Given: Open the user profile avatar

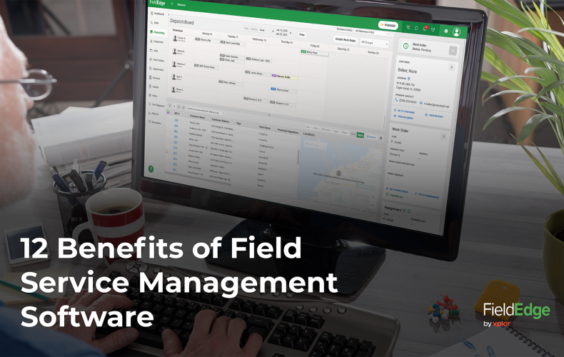Looking at the screenshot, I should (456, 32).
